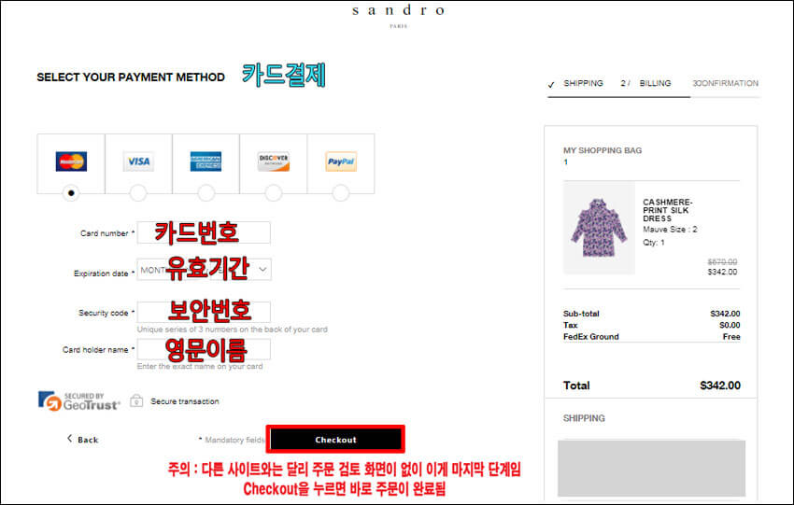Screen dimensions: 794x505
Task: Click the Discover card logo
Action: (274, 161)
